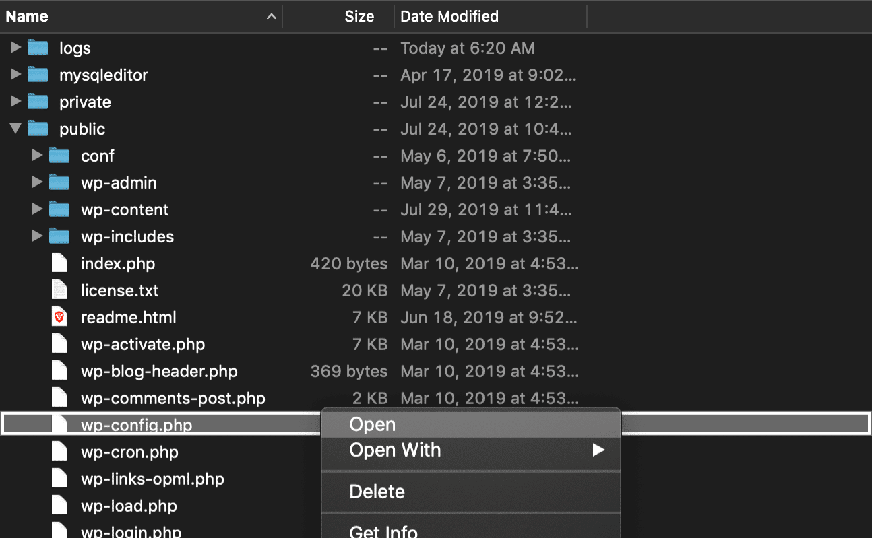Image resolution: width=872 pixels, height=538 pixels.
Task: Click the index.php document icon
Action: click(x=59, y=263)
